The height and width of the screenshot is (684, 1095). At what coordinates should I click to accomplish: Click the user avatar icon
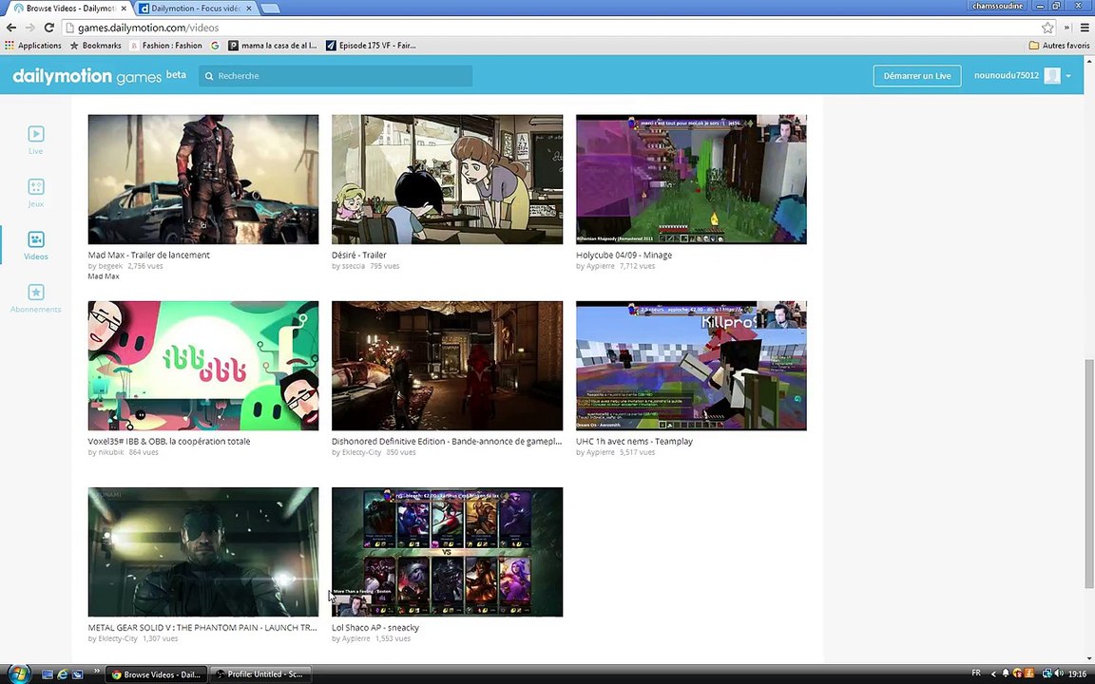[1051, 75]
